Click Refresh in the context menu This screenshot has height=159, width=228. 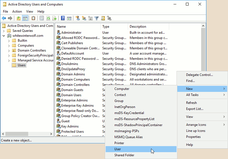[202, 103]
